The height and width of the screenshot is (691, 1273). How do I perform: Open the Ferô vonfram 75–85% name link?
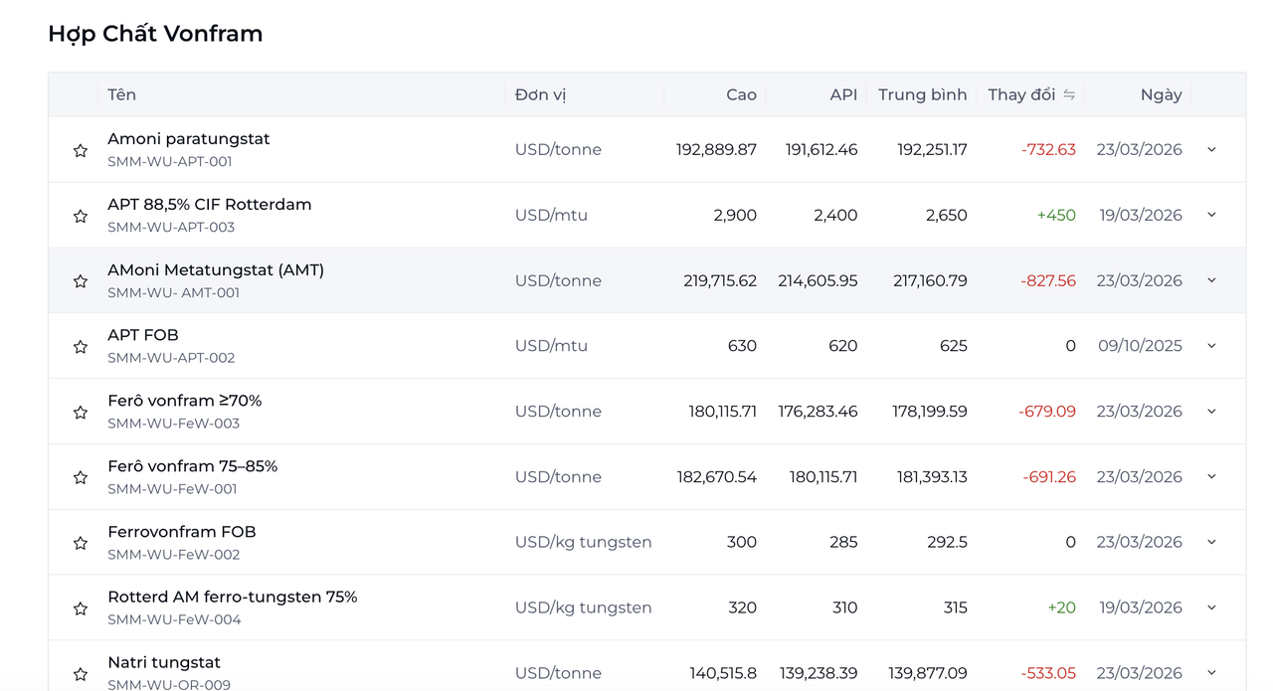click(x=192, y=466)
